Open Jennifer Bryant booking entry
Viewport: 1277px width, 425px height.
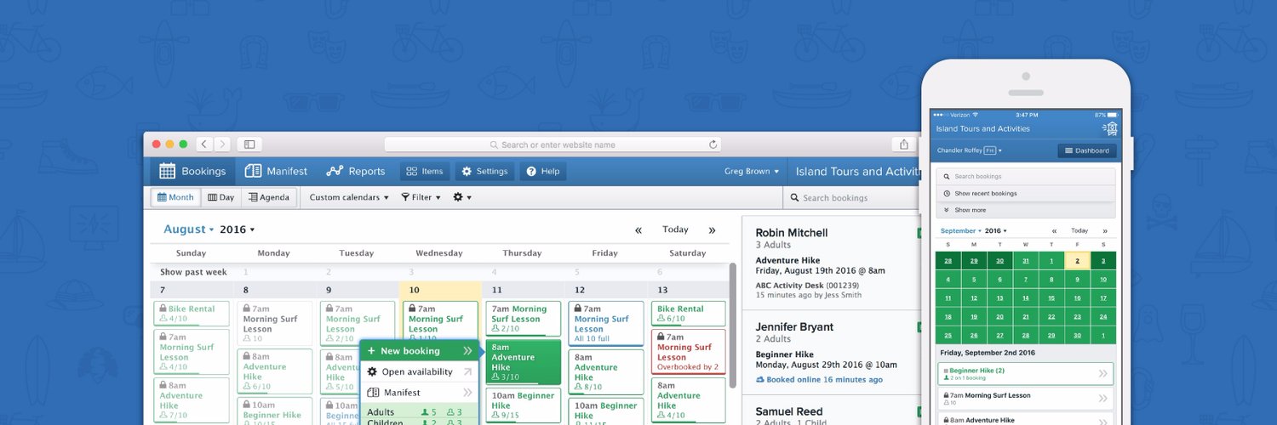[x=830, y=353]
